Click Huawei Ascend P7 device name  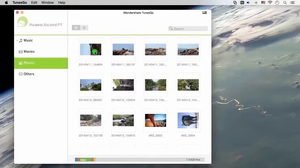(46, 25)
